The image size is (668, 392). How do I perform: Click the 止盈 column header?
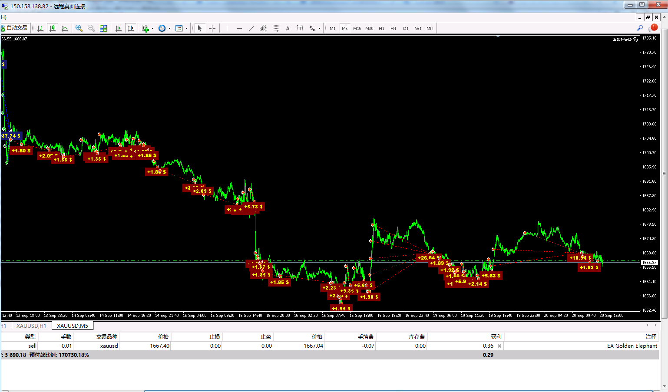tap(266, 336)
